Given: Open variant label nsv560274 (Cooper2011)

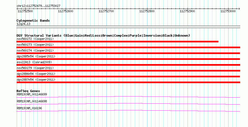Looking at the screenshot, I should click(35, 50).
